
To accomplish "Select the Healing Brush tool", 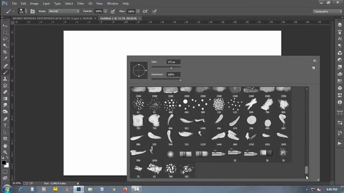I will [5, 65].
